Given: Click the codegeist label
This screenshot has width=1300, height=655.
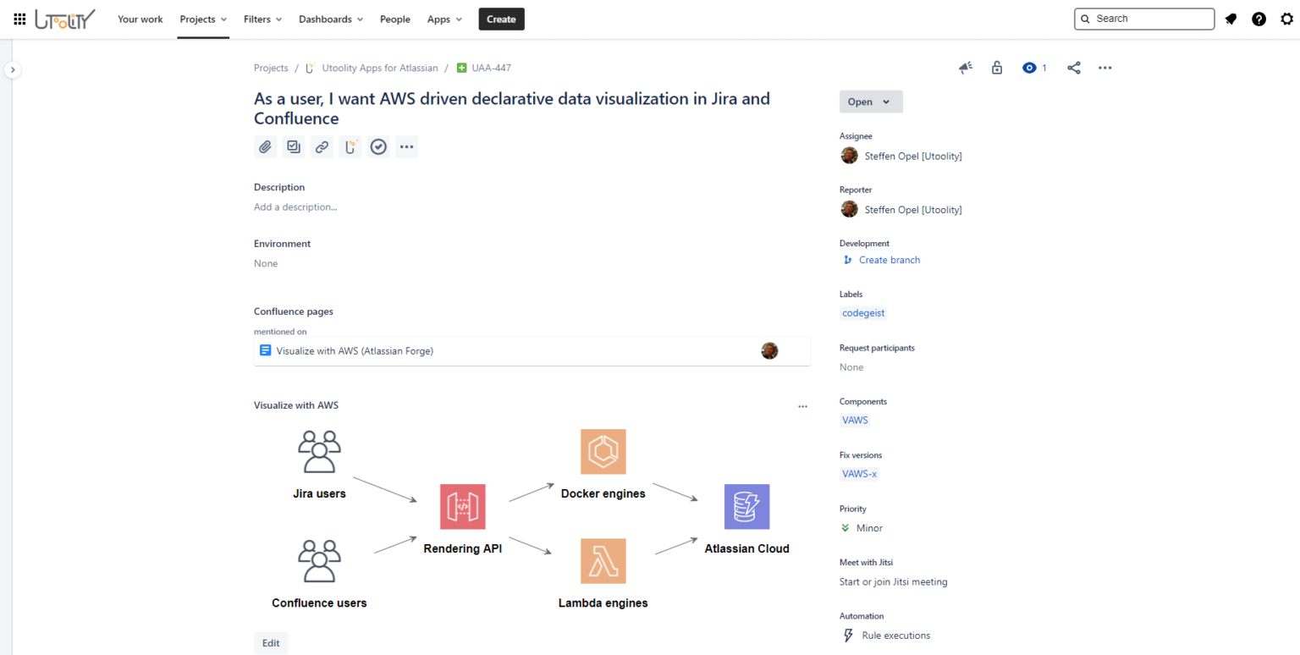Looking at the screenshot, I should click(x=863, y=313).
